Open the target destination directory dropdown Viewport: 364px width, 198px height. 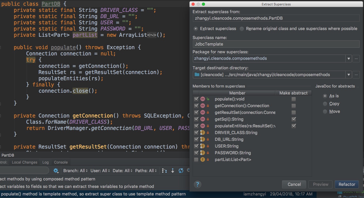point(348,75)
